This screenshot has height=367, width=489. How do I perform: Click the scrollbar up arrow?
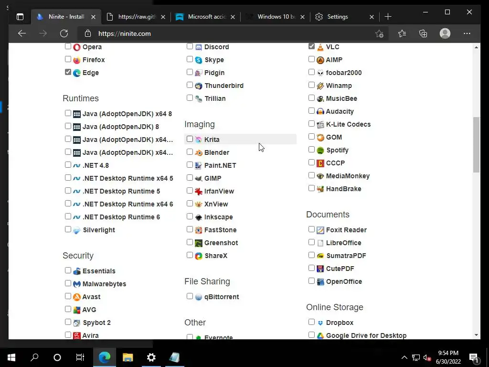click(476, 47)
